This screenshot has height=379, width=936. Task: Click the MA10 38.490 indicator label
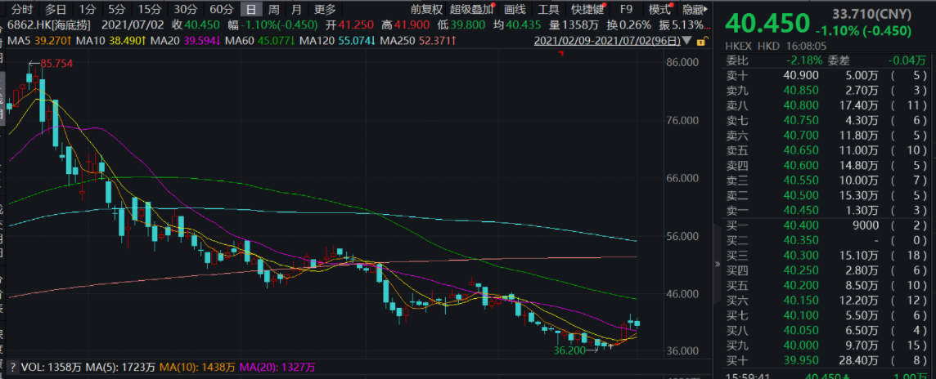tap(110, 41)
